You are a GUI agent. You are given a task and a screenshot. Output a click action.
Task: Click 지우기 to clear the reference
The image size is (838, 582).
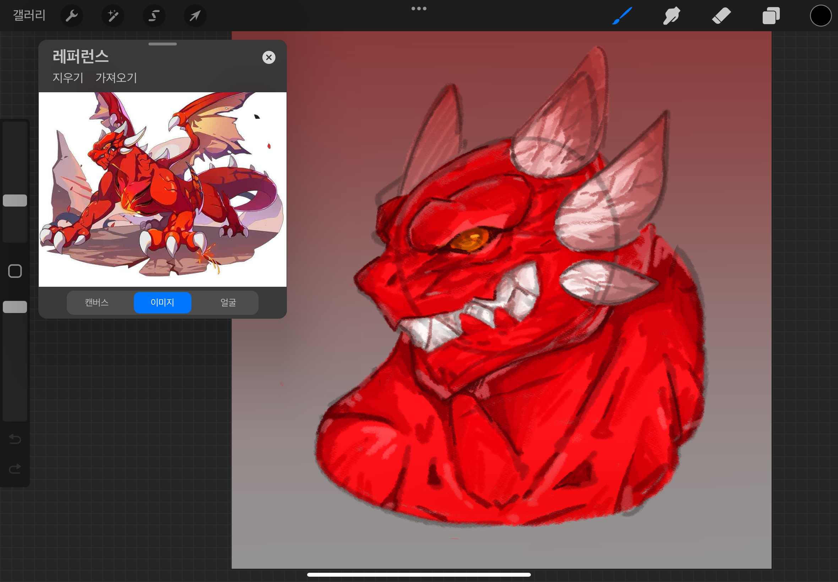point(68,78)
